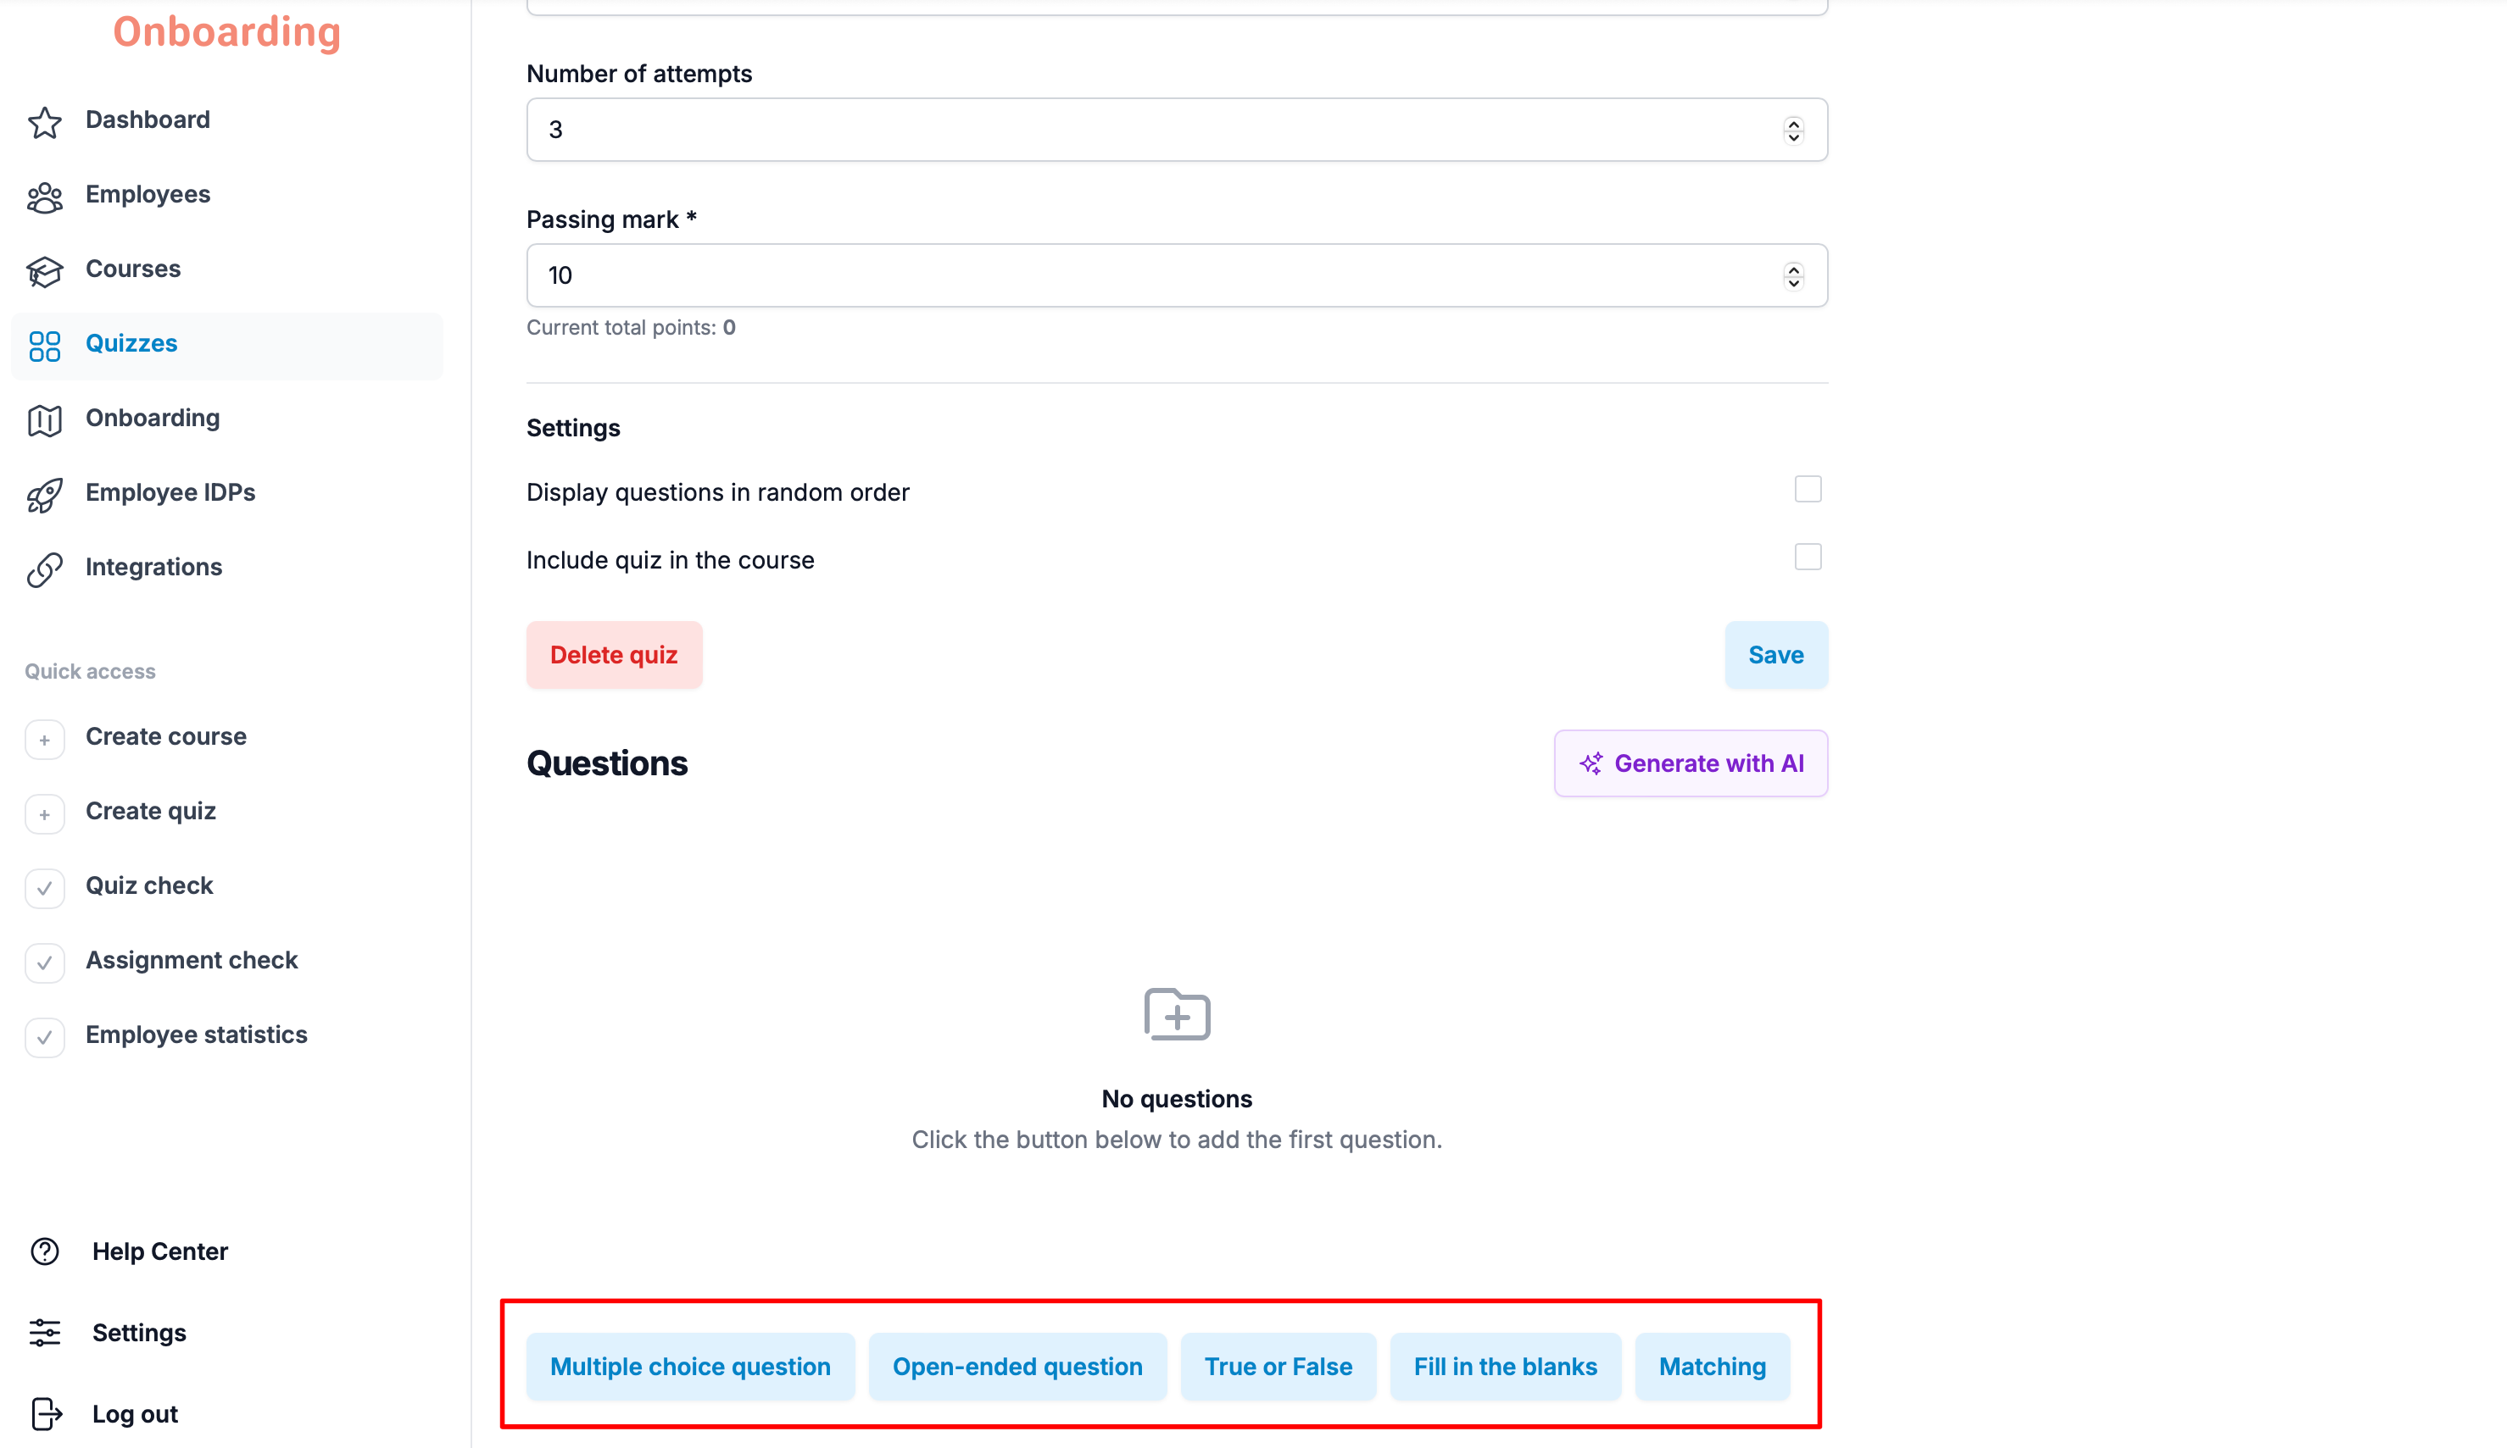The image size is (2507, 1448).
Task: Click the Passing mark input field
Action: [x=1177, y=275]
